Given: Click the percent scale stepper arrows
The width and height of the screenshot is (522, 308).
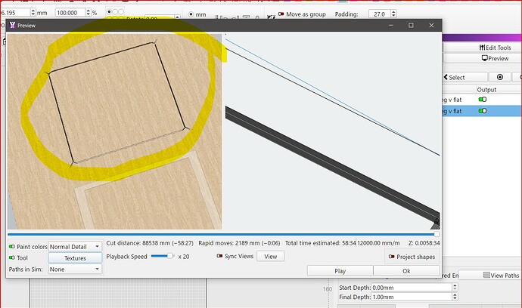Looking at the screenshot, I should (89, 13).
